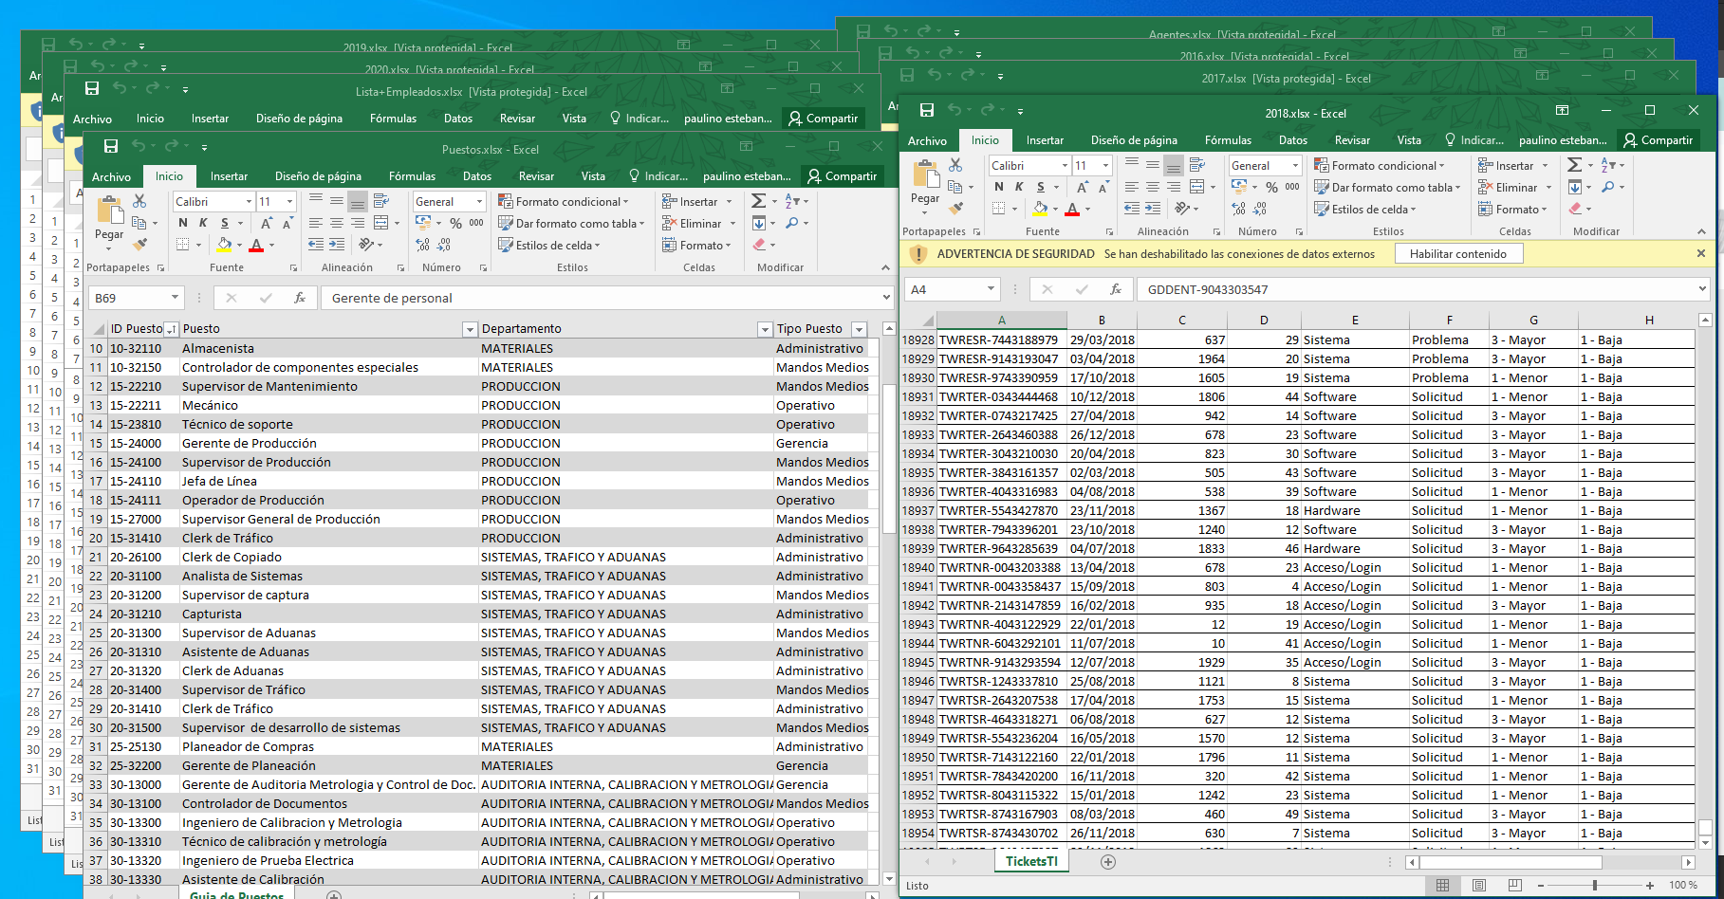The width and height of the screenshot is (1724, 899).
Task: Click the Habilitar contenido button
Action: [1457, 254]
